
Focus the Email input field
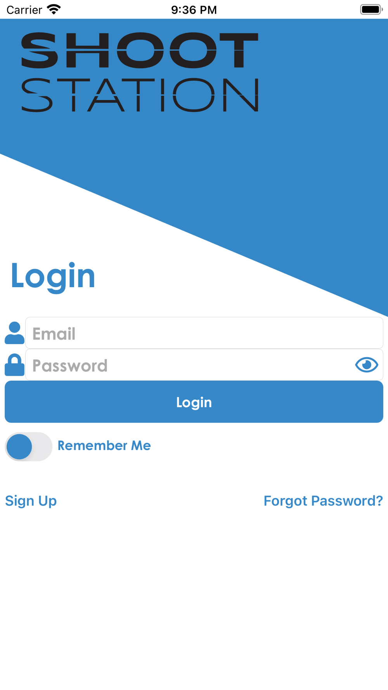(204, 333)
